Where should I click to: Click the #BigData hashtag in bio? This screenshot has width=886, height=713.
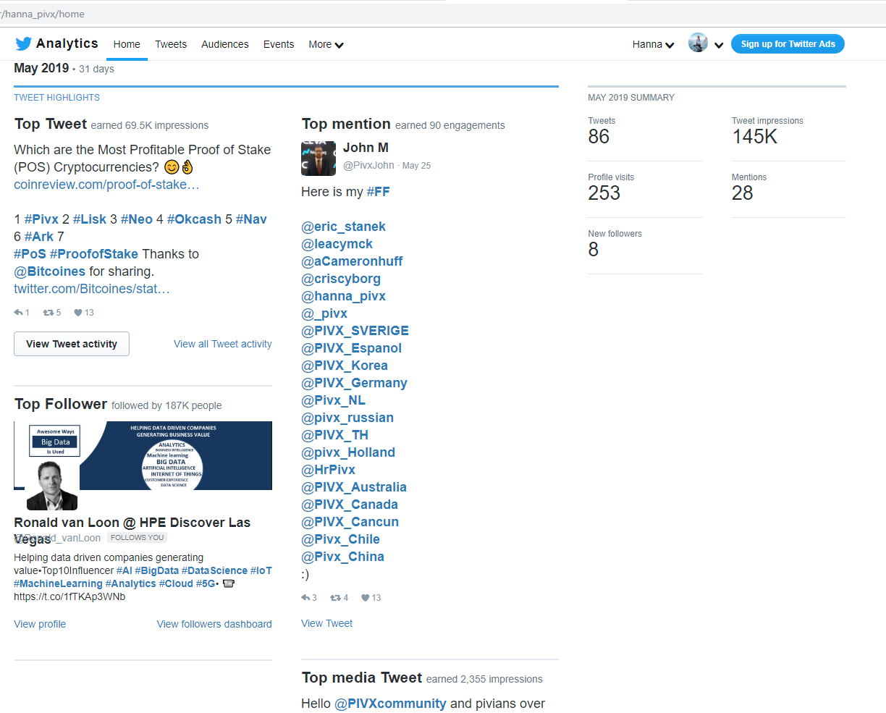pyautogui.click(x=156, y=570)
